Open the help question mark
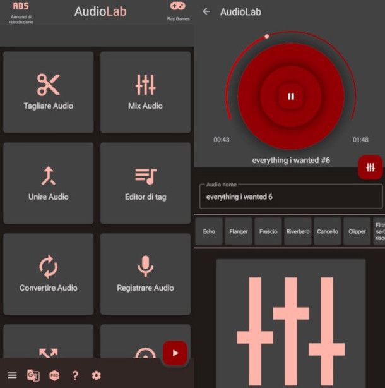 tap(75, 375)
